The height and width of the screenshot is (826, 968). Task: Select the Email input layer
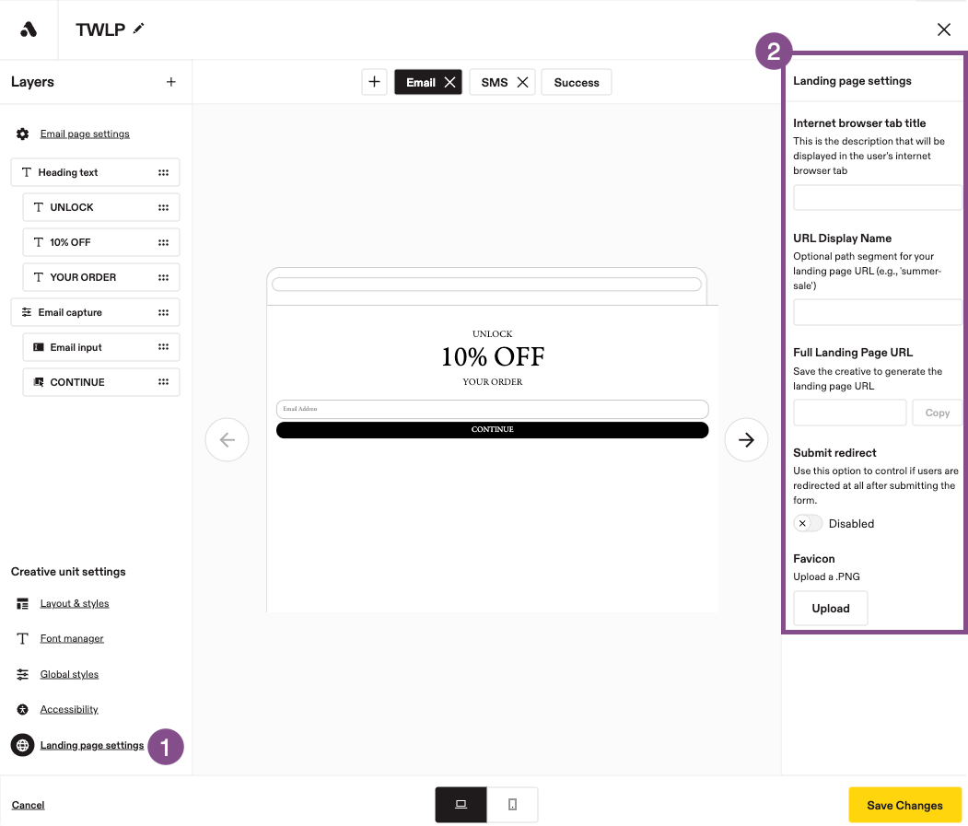[101, 347]
